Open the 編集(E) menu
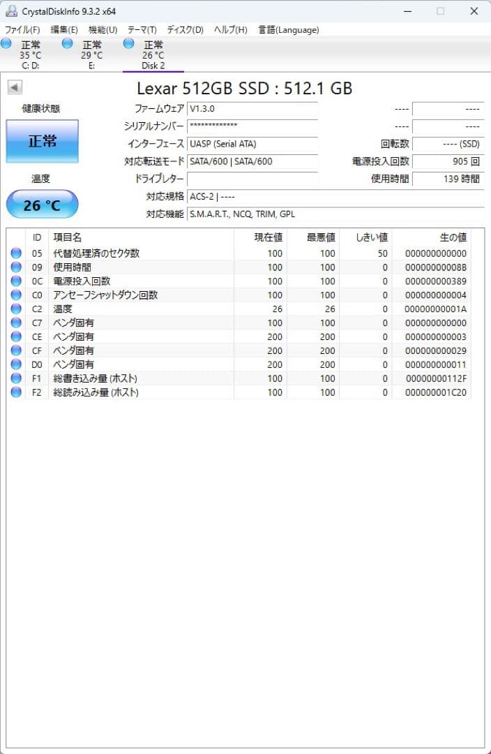 coord(64,30)
